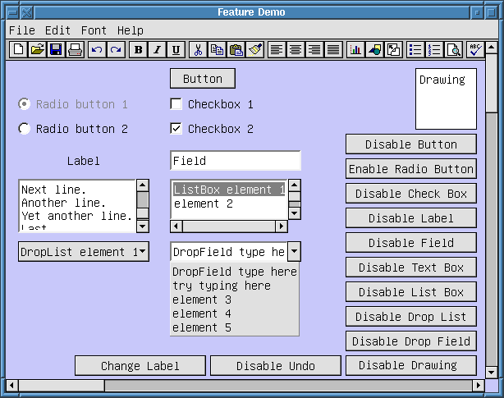Screen dimensions: 504x398
Task: Undo with the toolbar arrow icon
Action: click(x=97, y=50)
